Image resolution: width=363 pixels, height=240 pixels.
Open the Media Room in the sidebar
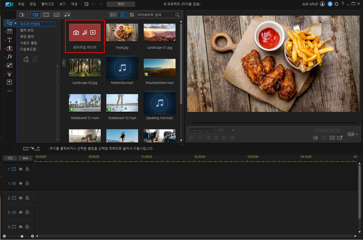click(10, 23)
